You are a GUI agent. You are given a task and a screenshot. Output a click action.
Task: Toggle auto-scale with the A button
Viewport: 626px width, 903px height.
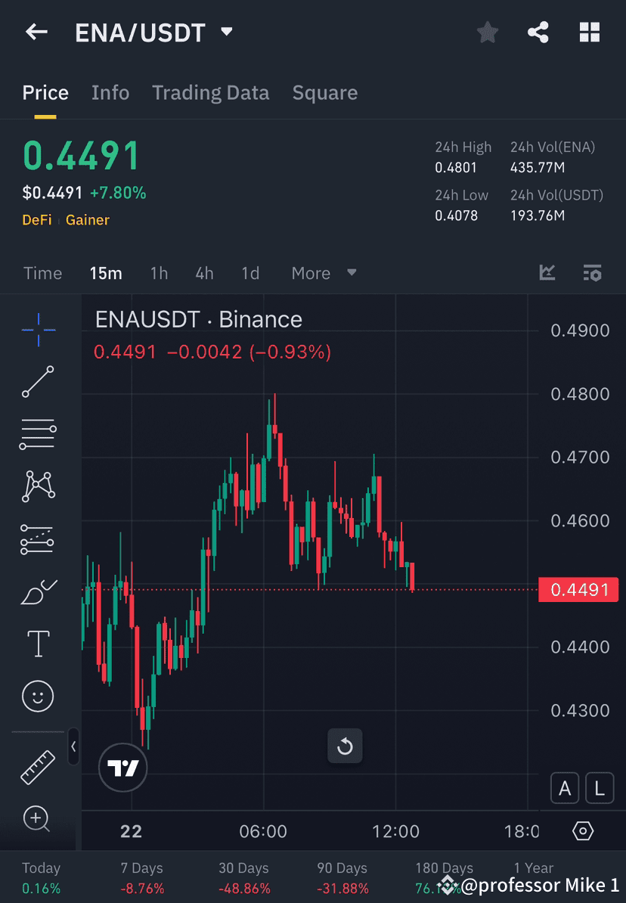565,788
